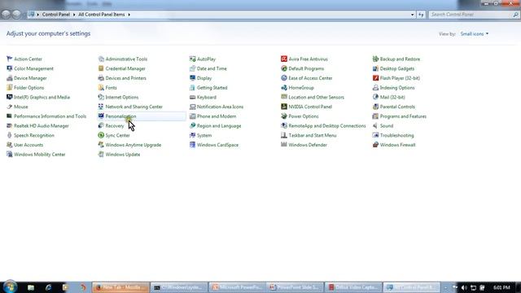This screenshot has height=293, width=521.
Task: Switch to the Microsoft PowerPoint taskbar button
Action: click(237, 287)
